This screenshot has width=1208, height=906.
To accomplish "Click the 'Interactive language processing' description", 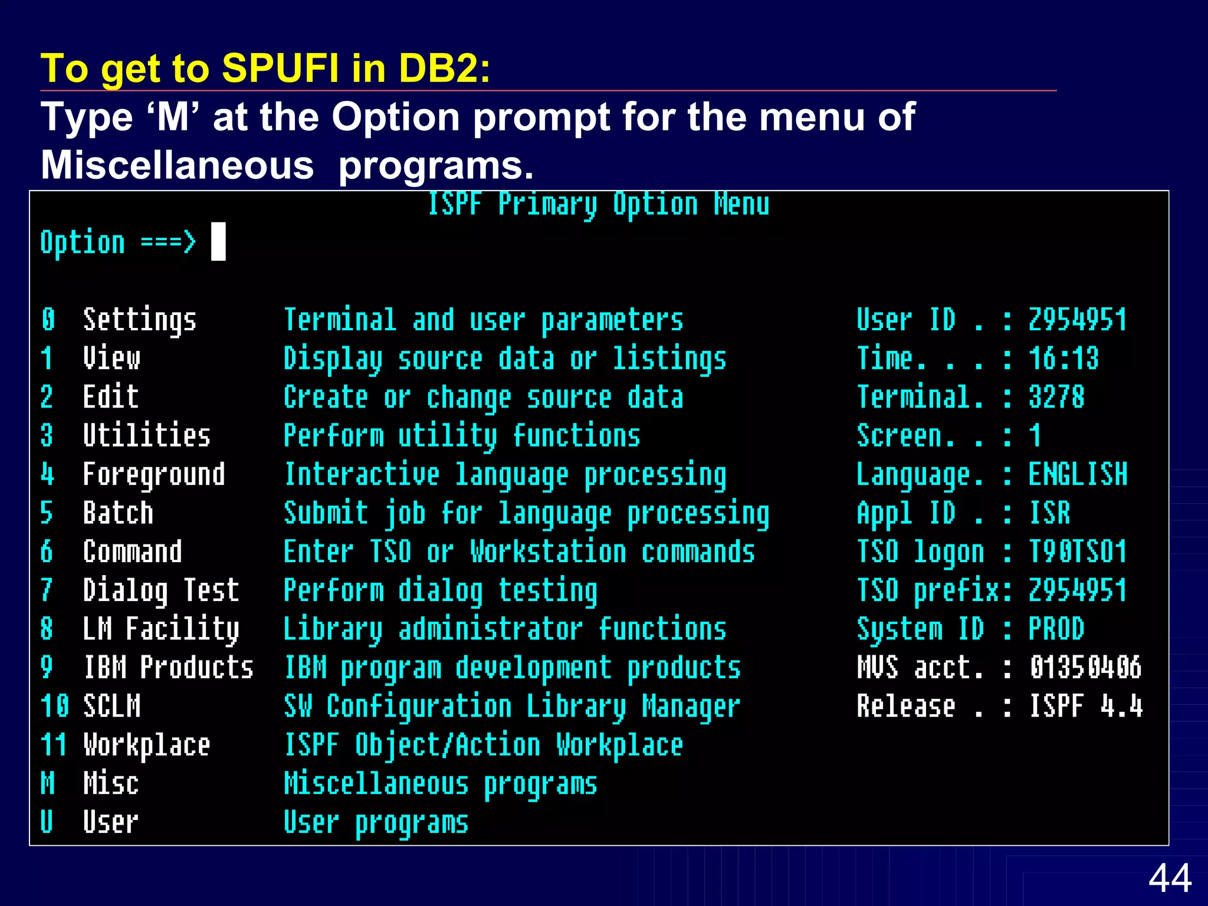I will (505, 475).
